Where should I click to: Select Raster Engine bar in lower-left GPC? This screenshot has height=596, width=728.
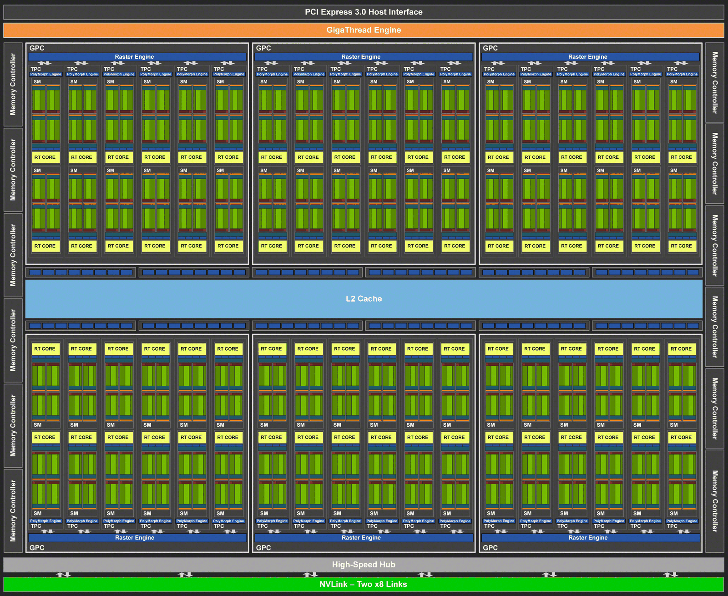click(137, 538)
